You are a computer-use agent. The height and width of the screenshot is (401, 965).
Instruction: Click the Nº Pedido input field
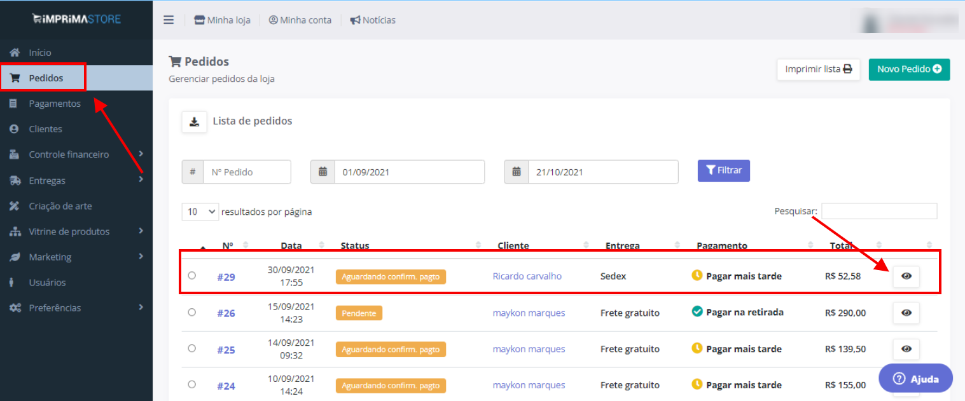[x=247, y=172]
